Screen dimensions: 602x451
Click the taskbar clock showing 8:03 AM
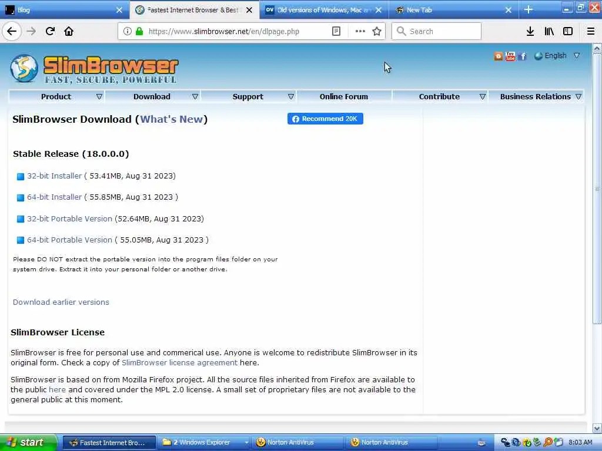pos(580,443)
